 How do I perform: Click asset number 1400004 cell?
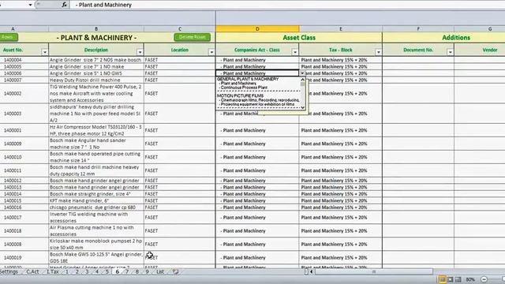tap(24, 60)
